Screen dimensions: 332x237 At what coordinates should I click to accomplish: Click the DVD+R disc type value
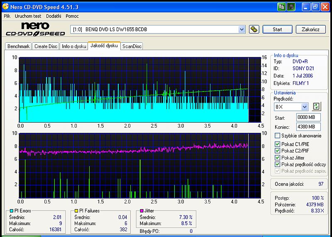click(300, 61)
